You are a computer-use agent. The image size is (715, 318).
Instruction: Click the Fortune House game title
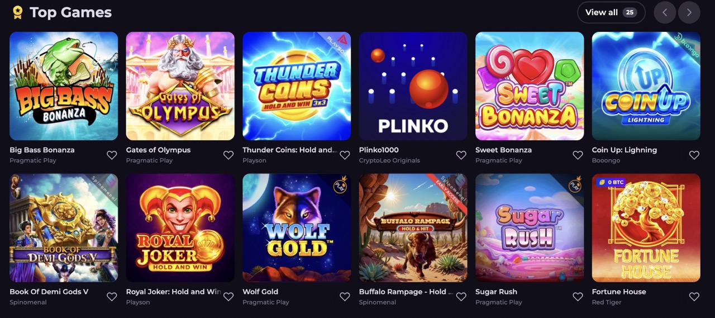click(619, 292)
